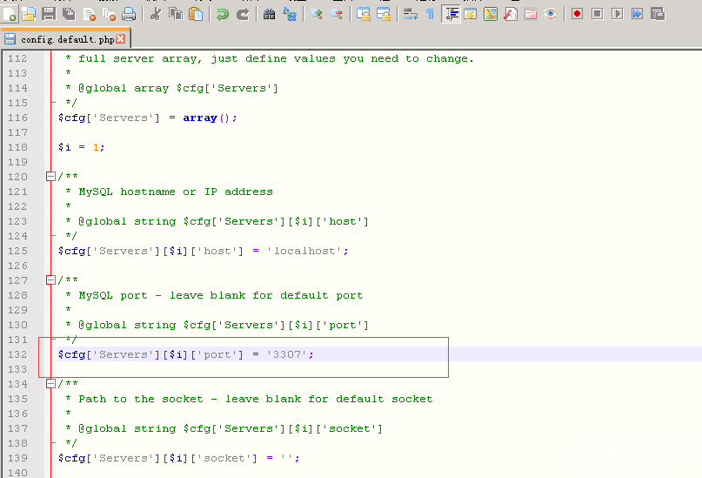Play back the recorded macro
The width and height of the screenshot is (702, 478).
[x=618, y=14]
